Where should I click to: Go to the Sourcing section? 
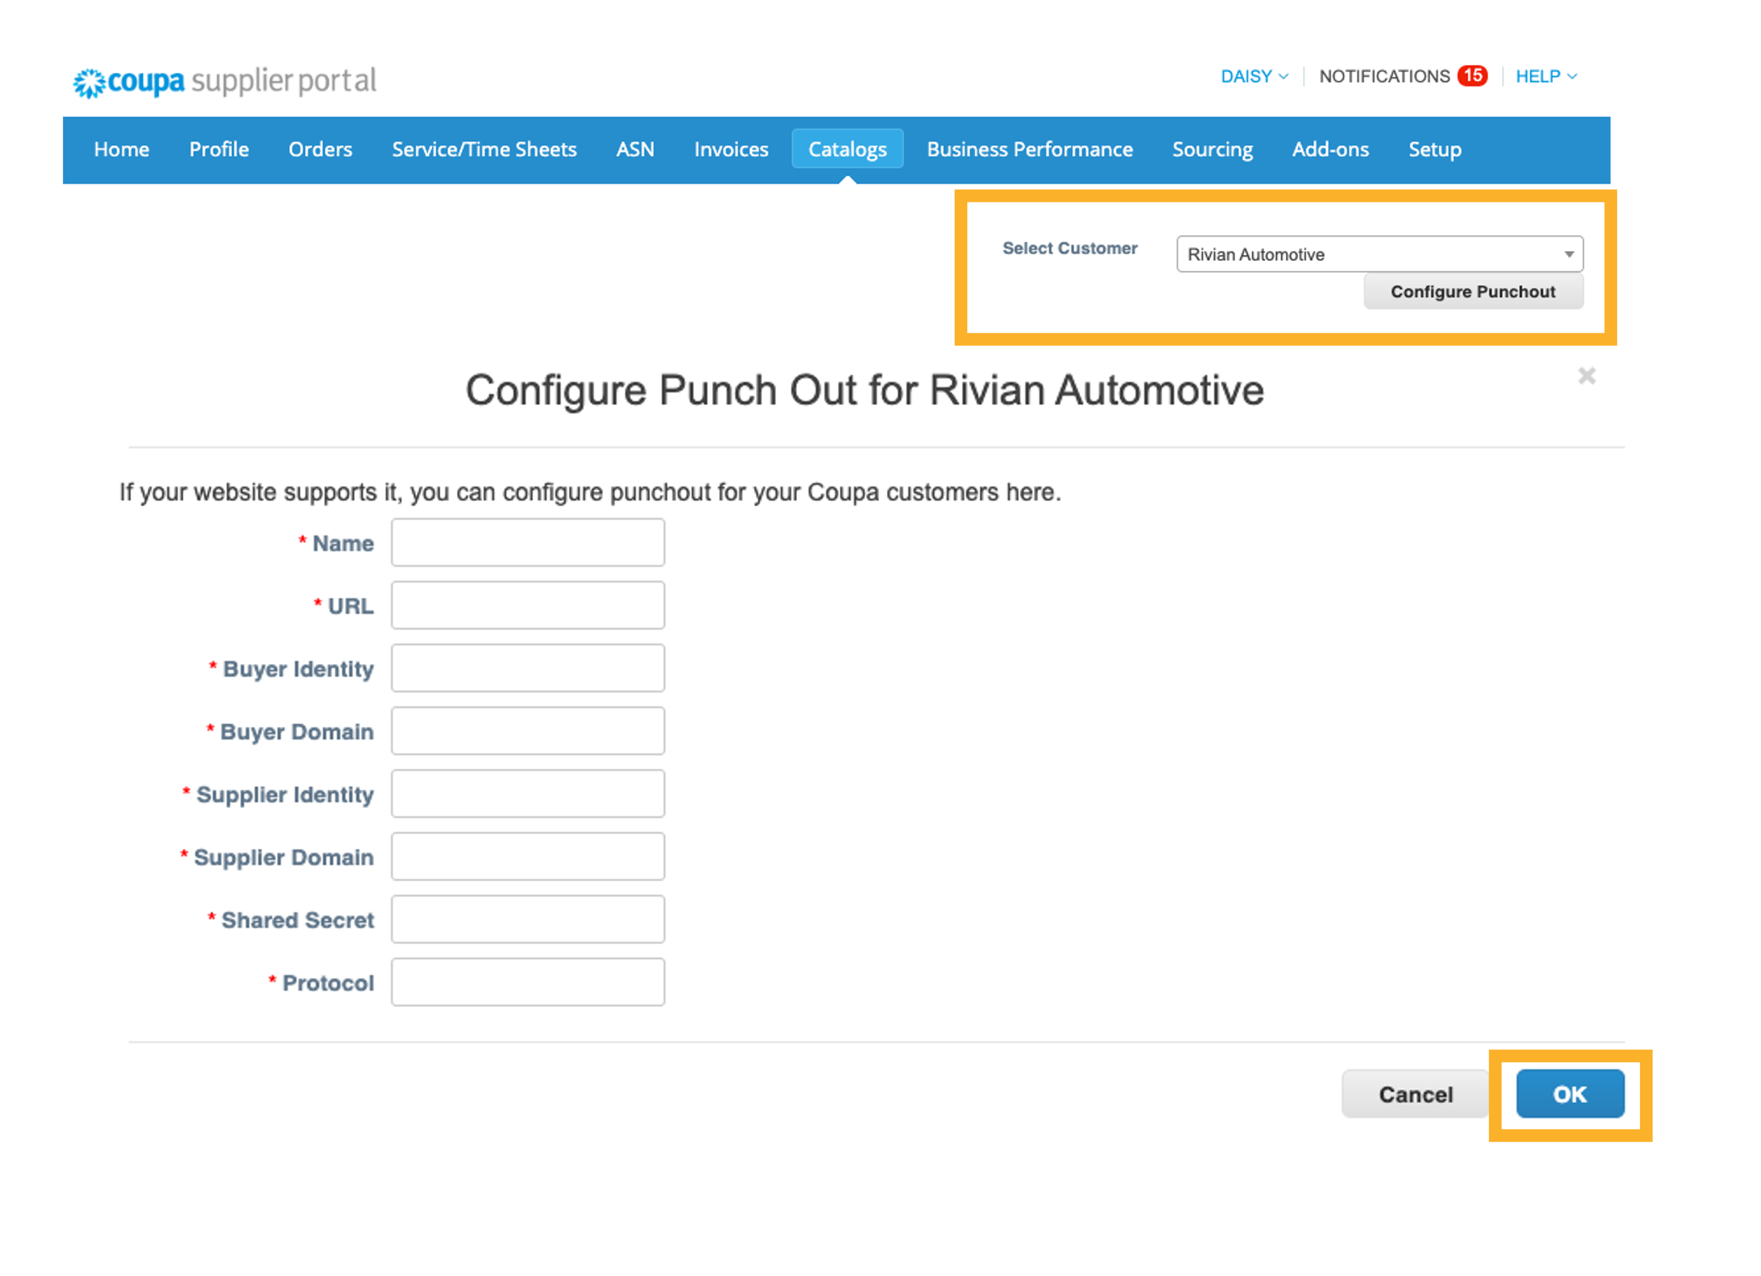click(1212, 149)
